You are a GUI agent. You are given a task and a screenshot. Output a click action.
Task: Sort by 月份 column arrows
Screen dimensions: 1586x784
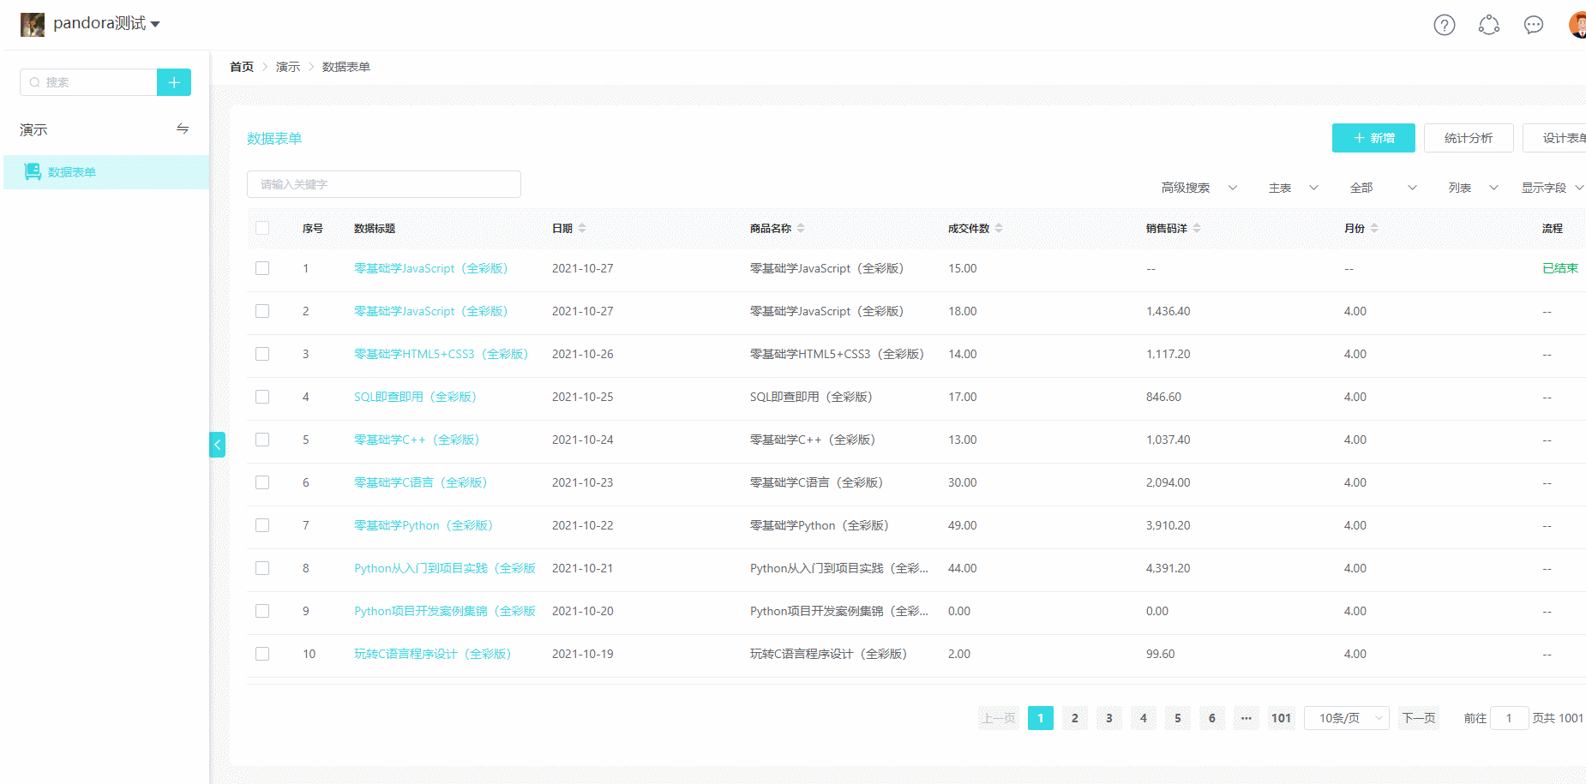point(1374,228)
